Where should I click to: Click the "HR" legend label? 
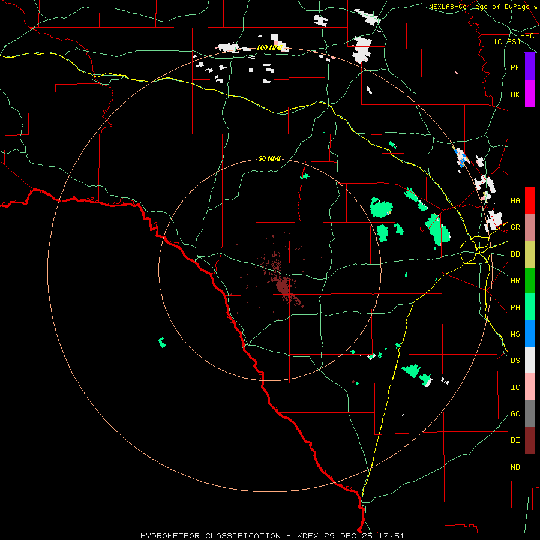pyautogui.click(x=515, y=281)
